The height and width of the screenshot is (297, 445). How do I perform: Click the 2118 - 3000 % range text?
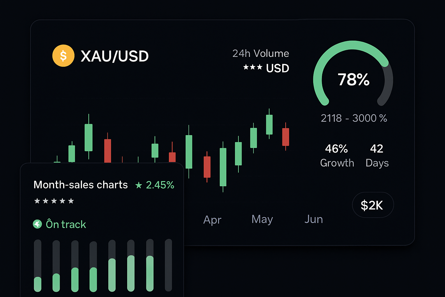354,118
